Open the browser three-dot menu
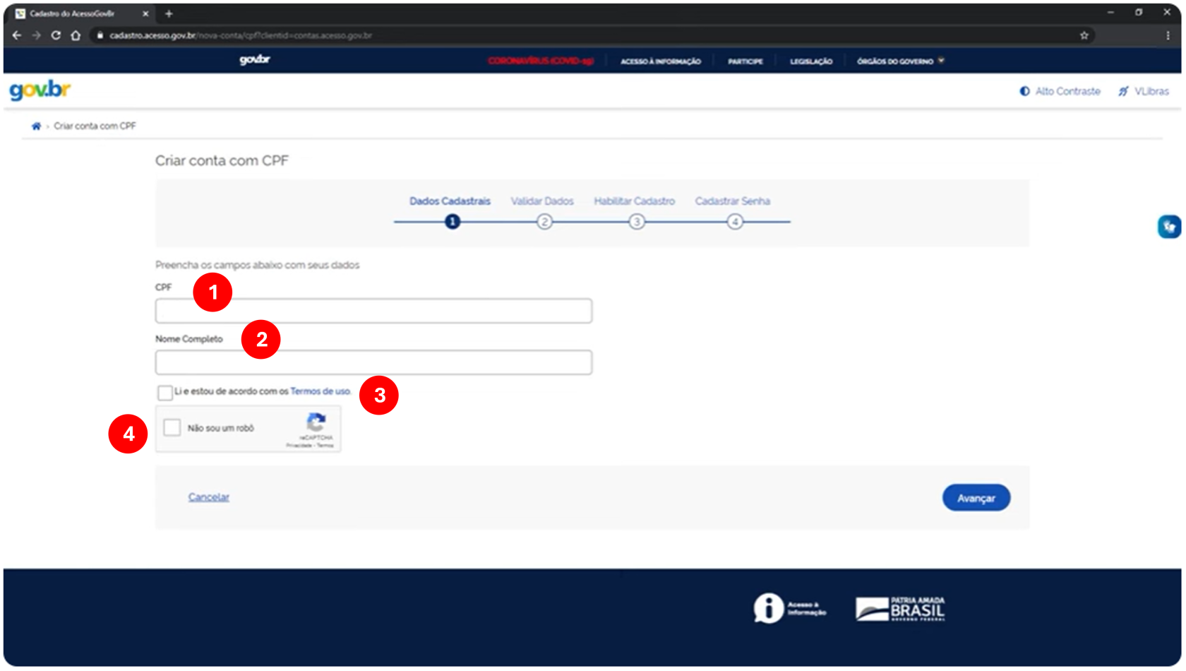 click(1168, 35)
